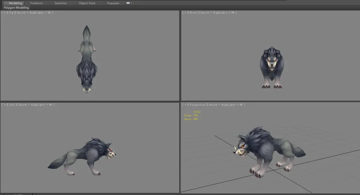Open the Left viewport plus menu
This screenshot has height=195, width=360.
pos(5,105)
